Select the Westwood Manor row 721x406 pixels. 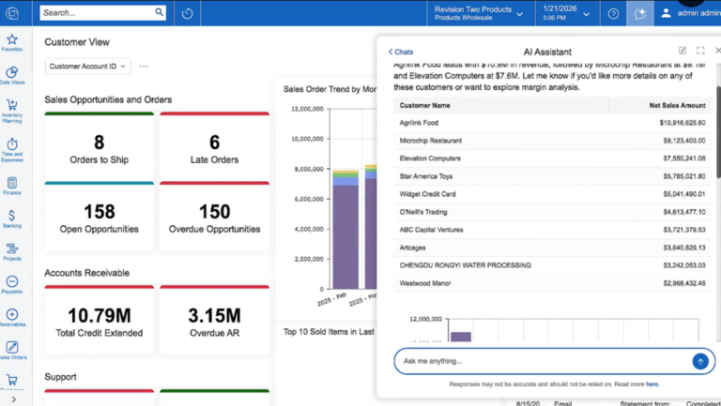pos(553,283)
